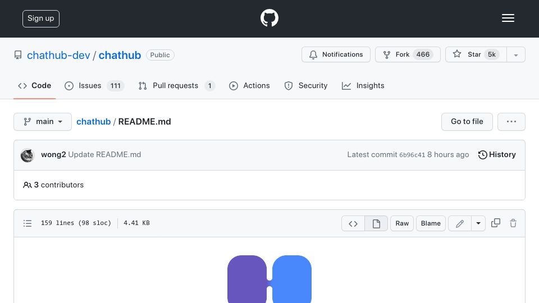Viewport: 539px width, 303px height.
Task: Open the Issues tab
Action: pos(94,85)
